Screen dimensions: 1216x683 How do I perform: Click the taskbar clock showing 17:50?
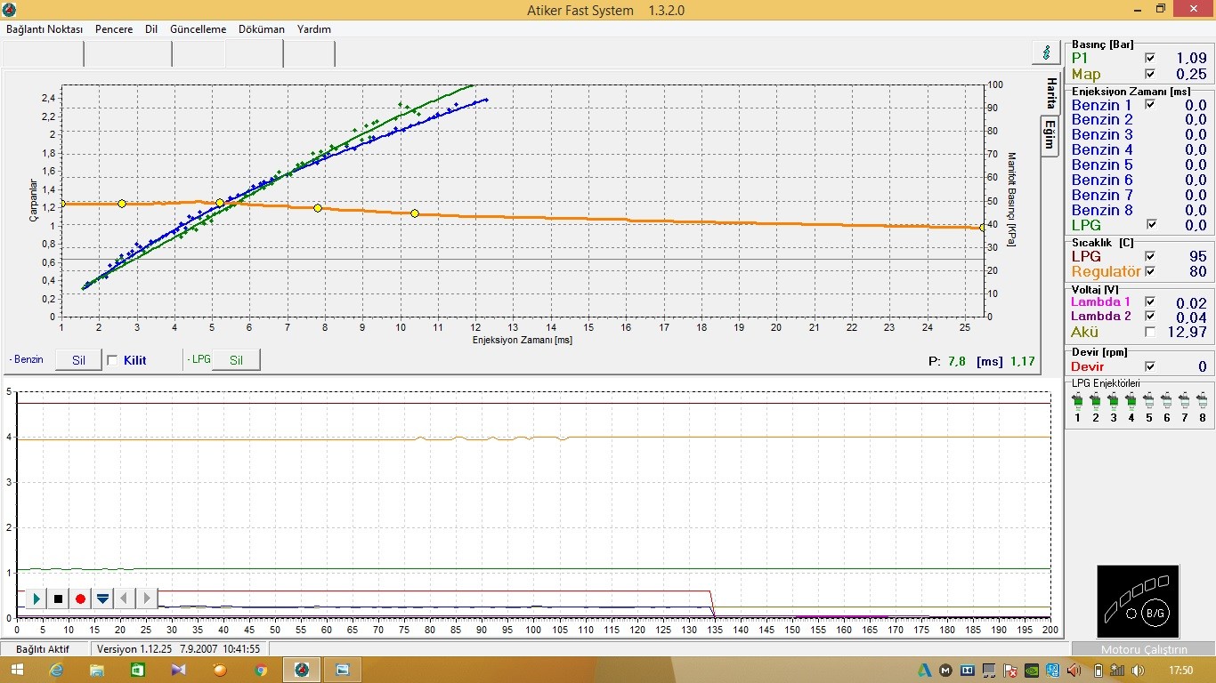pos(1181,670)
